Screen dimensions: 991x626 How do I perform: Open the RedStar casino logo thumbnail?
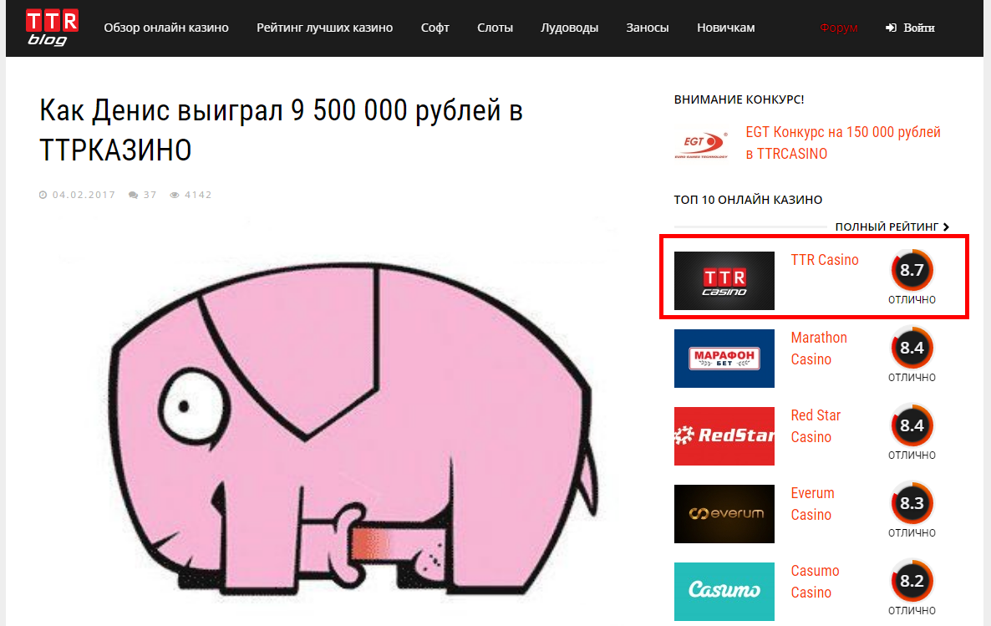[724, 436]
